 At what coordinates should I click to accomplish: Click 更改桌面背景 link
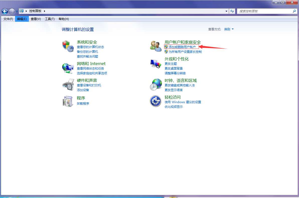173,68
